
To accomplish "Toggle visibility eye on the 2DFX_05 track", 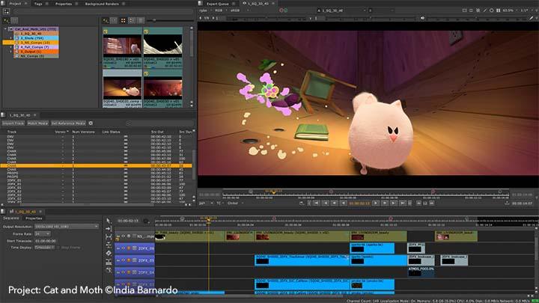I will (124, 260).
